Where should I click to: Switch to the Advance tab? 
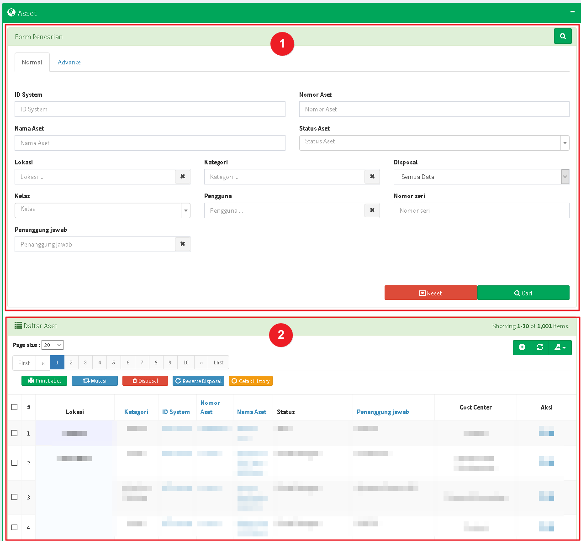(x=69, y=63)
